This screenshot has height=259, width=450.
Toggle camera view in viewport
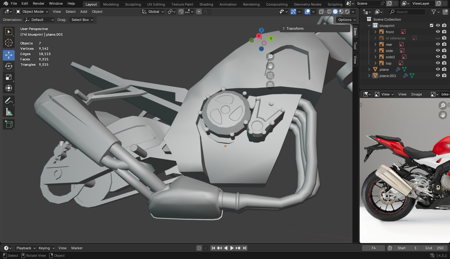click(271, 75)
